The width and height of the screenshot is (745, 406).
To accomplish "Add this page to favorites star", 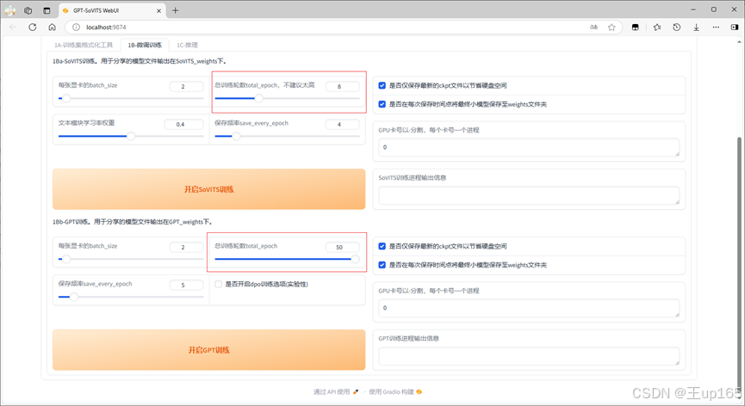I will click(612, 27).
